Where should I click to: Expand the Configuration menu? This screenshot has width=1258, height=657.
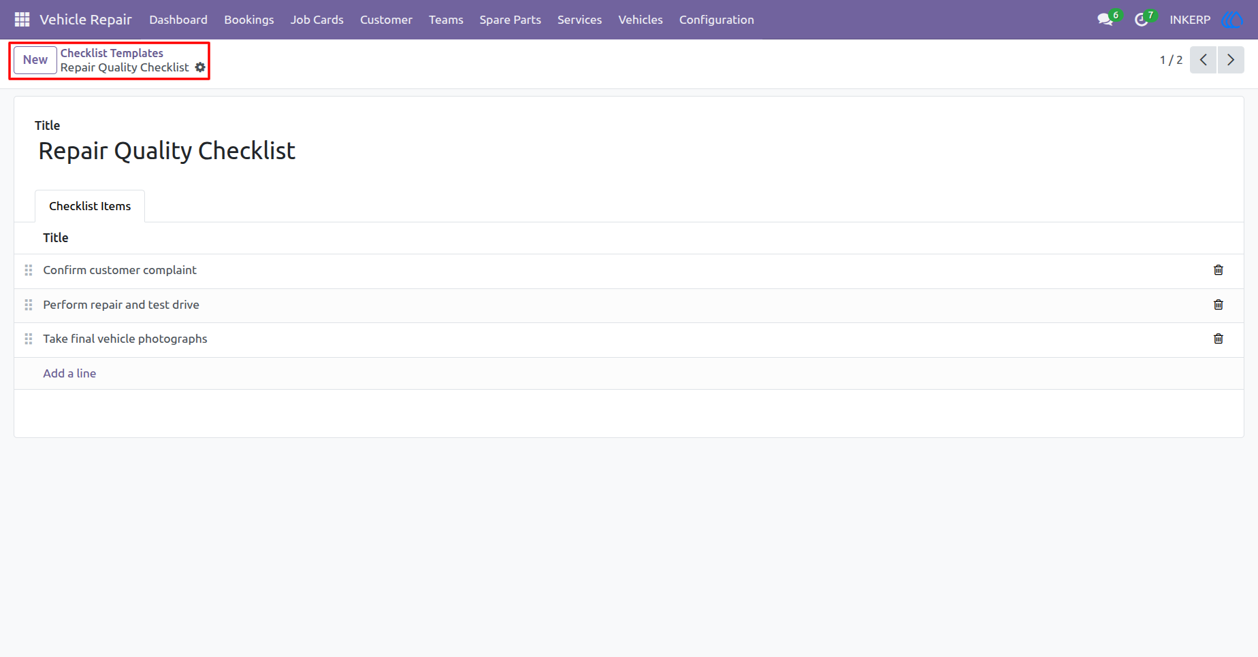[x=716, y=20]
